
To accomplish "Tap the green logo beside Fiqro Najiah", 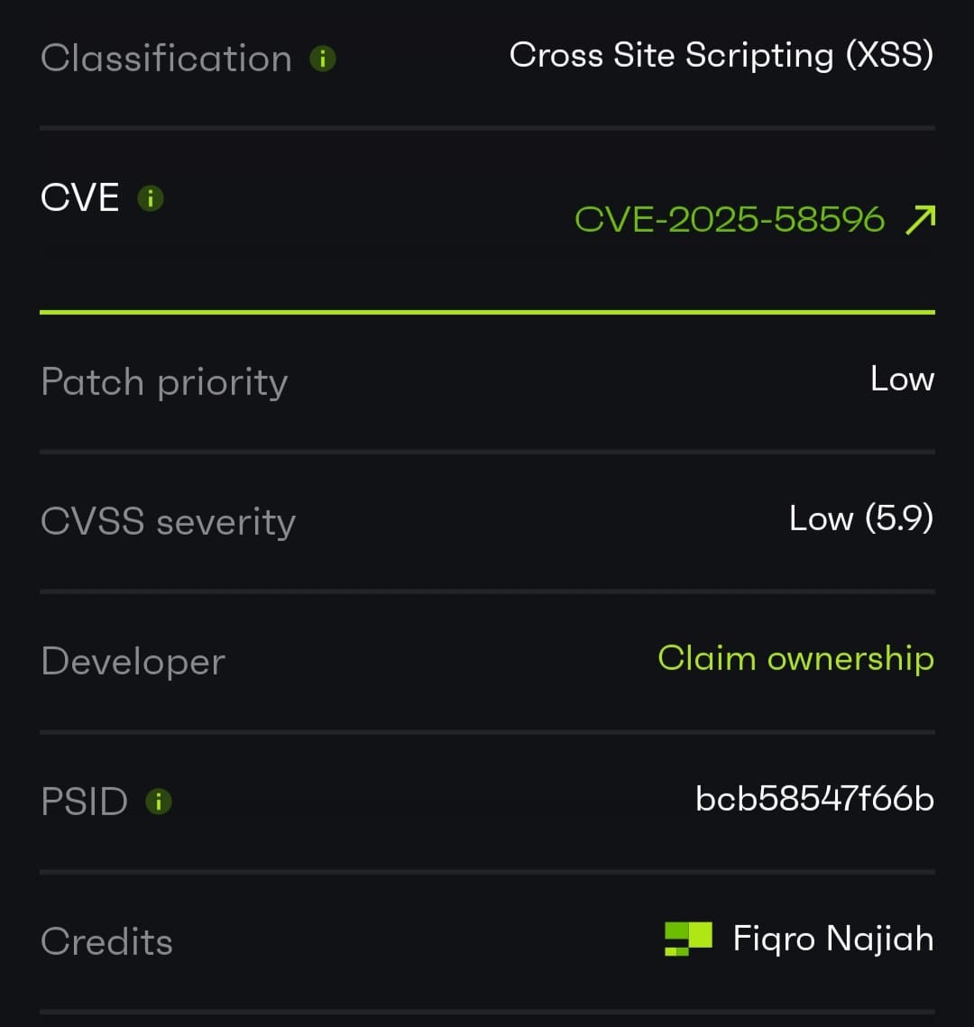I will click(x=688, y=939).
